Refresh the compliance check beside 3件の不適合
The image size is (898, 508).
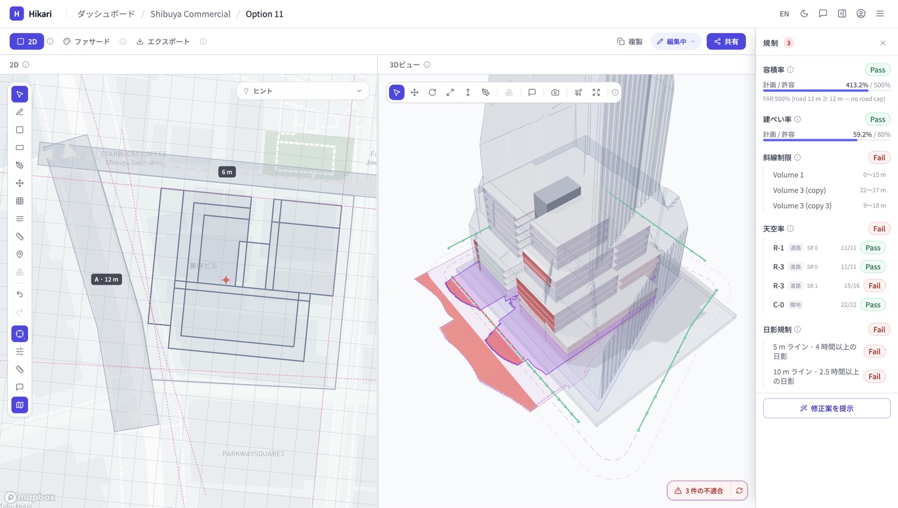739,491
